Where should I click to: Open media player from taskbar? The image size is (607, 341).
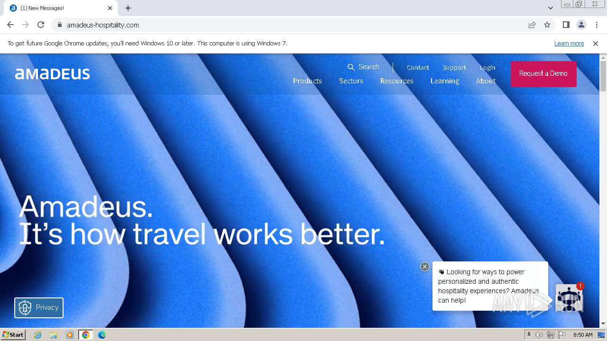click(70, 335)
